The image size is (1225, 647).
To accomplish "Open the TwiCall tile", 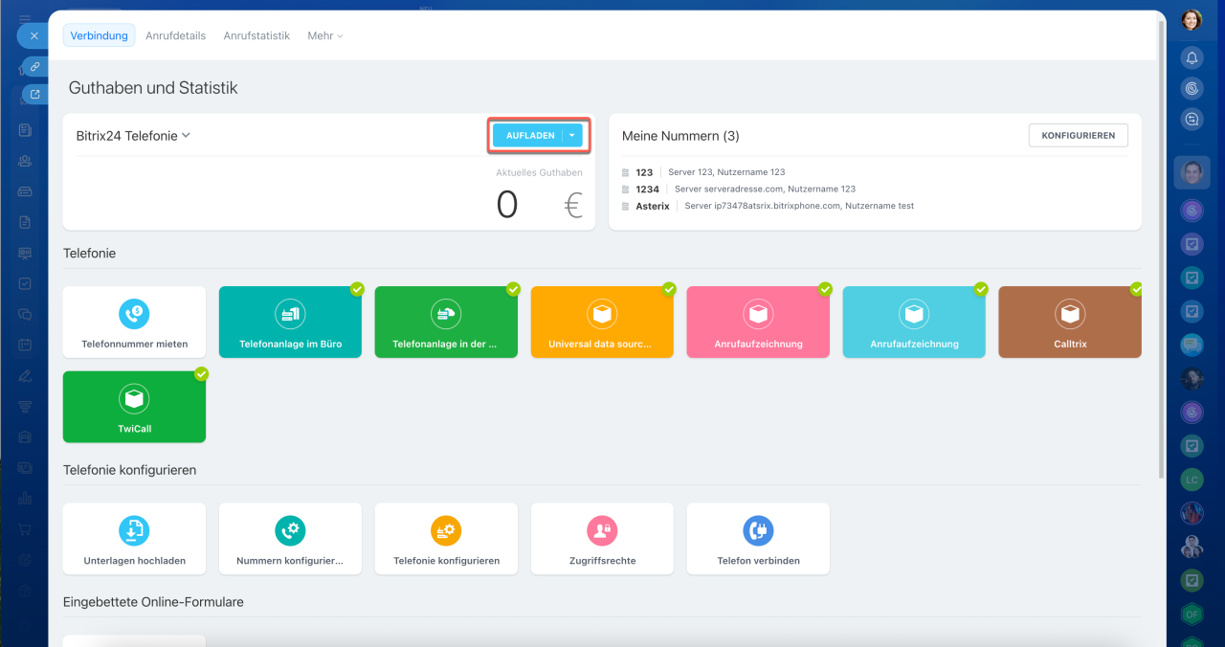I will coord(134,407).
